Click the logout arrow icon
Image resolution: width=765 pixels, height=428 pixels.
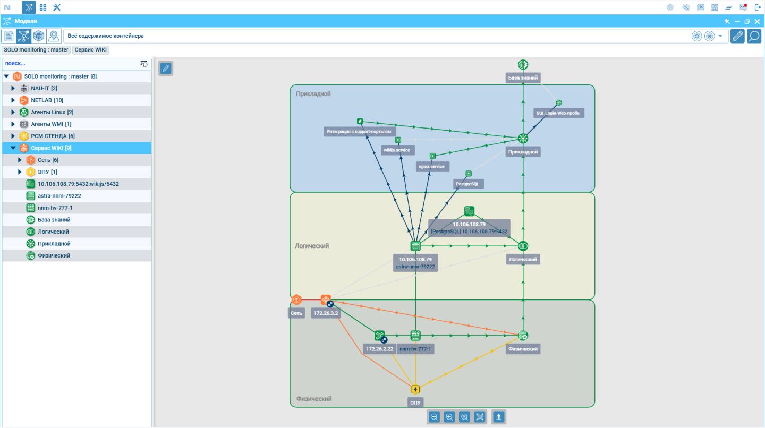[758, 7]
